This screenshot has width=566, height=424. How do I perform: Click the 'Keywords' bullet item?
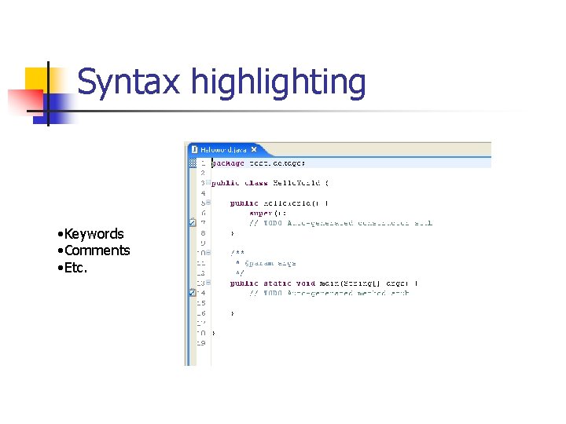coord(91,234)
